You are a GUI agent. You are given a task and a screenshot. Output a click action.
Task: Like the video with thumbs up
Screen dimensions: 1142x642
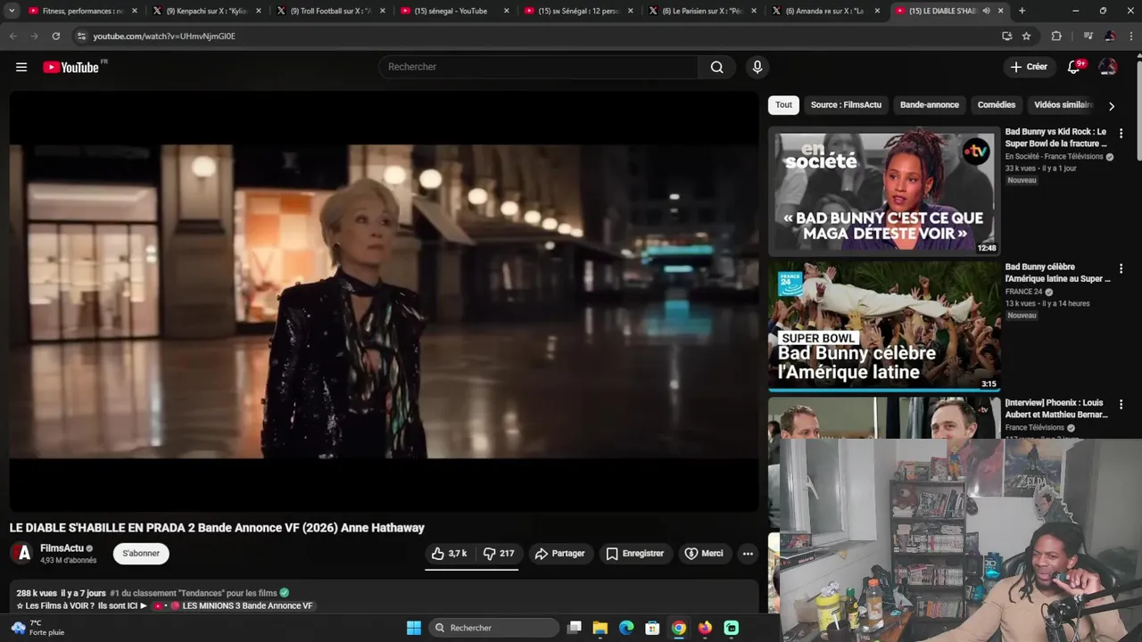(449, 554)
